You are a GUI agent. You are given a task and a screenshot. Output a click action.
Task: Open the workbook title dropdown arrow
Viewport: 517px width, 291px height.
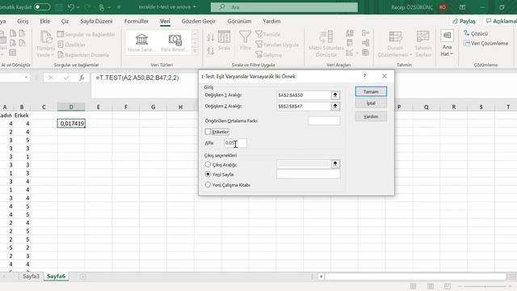click(x=194, y=7)
